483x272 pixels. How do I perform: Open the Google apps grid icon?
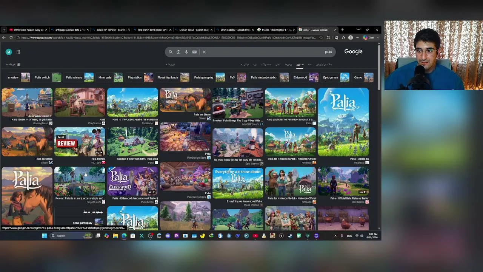coord(18,52)
